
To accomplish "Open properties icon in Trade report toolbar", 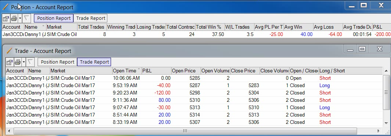I will point(10,62).
